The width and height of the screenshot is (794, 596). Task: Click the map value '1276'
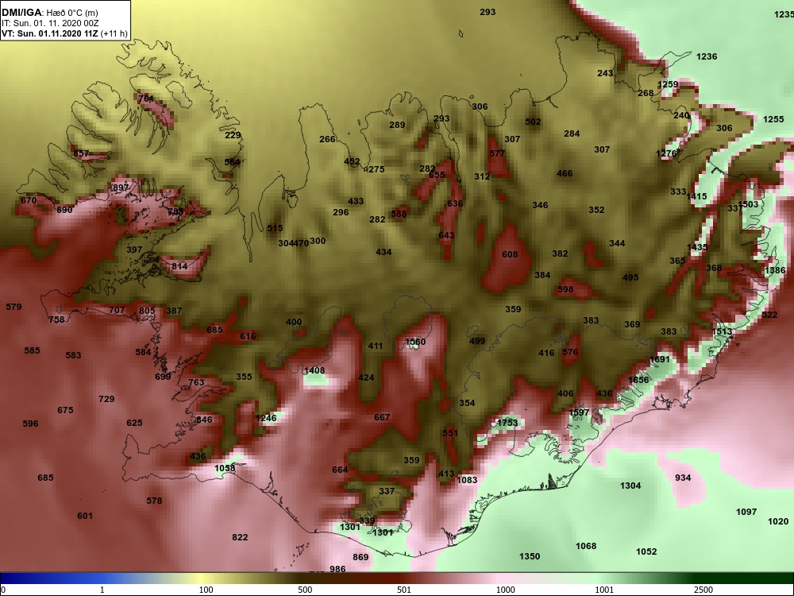[666, 153]
